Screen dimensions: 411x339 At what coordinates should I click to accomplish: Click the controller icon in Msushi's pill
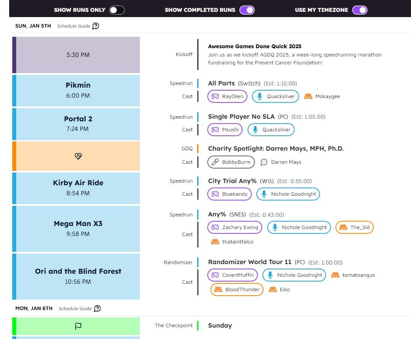[215, 130]
